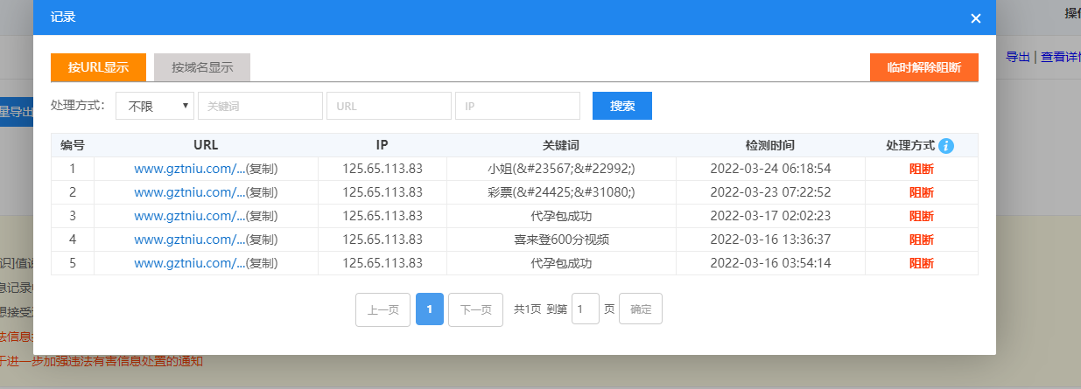Click (复制) to copy the URL in row 1
The image size is (1081, 389).
pos(262,169)
